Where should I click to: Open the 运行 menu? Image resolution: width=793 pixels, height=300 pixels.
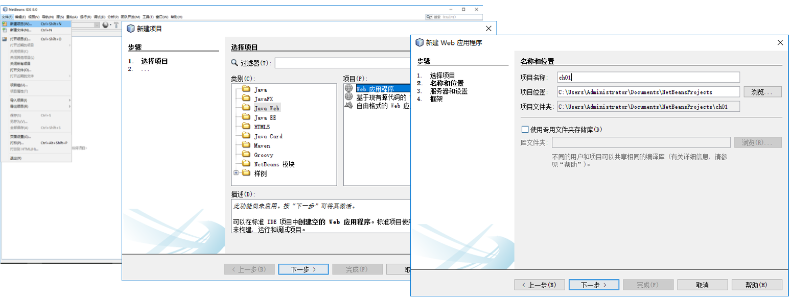(86, 17)
